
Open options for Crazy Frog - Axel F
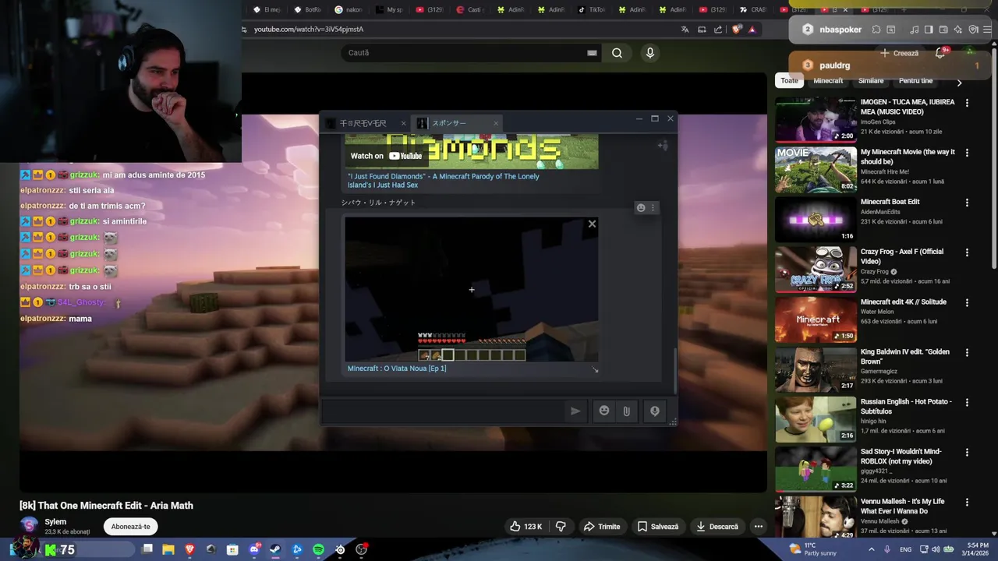coord(967,252)
